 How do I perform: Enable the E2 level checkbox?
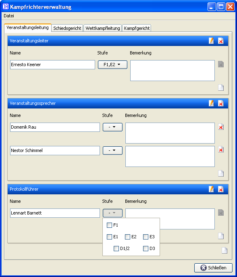[127, 237]
